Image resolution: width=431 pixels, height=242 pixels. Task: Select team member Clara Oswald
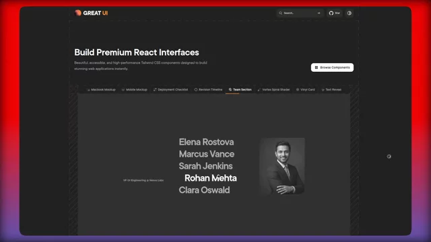[204, 190]
